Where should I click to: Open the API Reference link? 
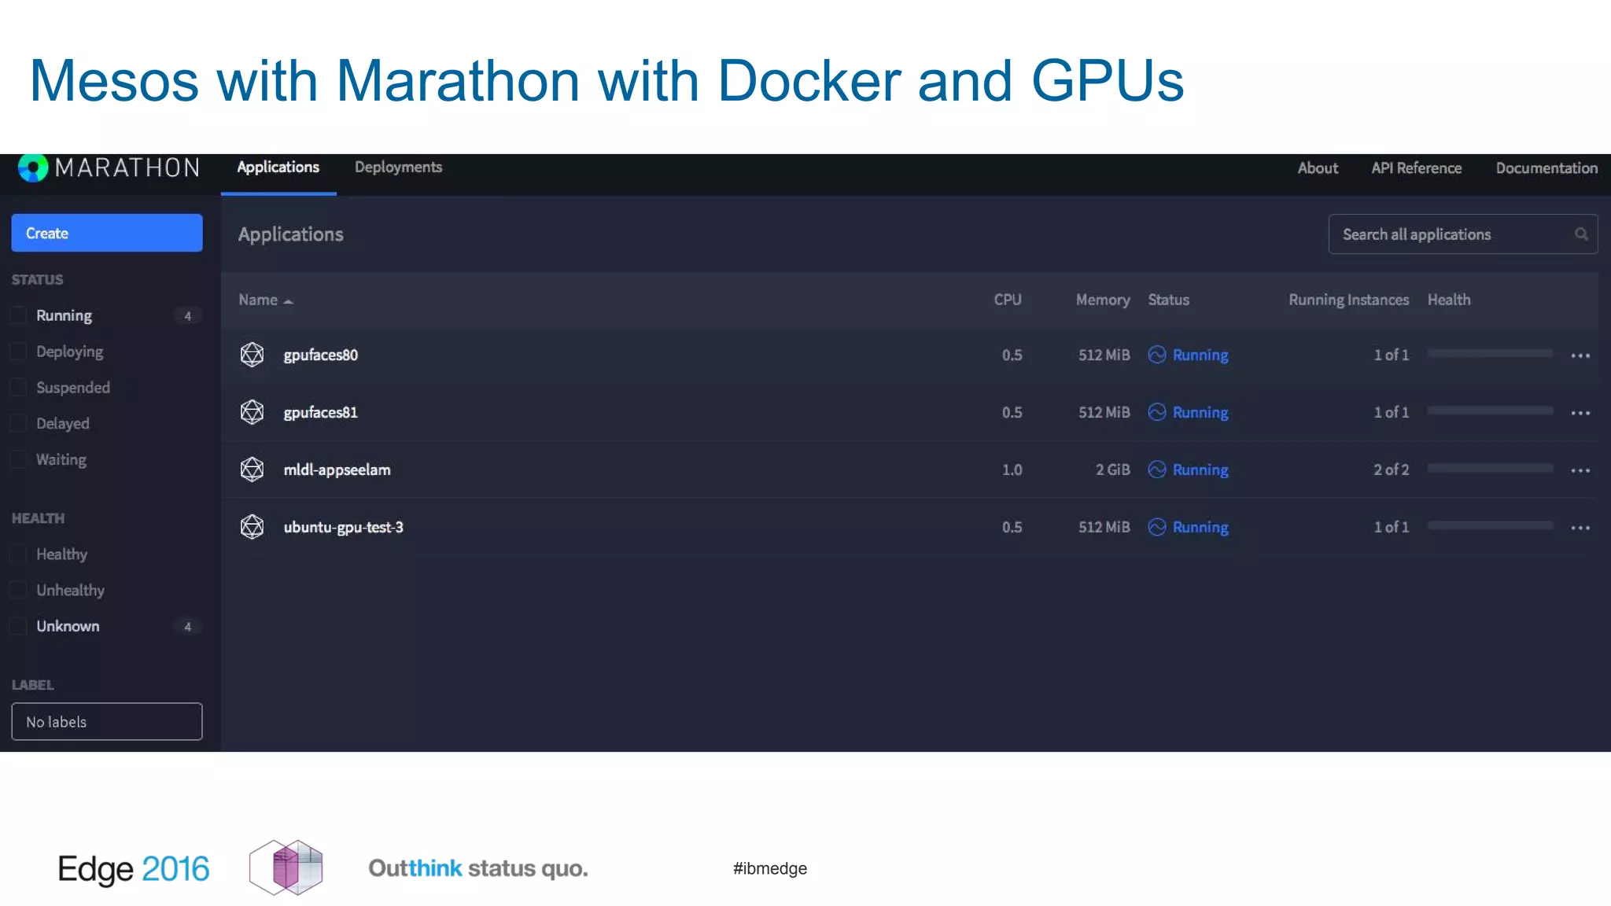(1416, 168)
